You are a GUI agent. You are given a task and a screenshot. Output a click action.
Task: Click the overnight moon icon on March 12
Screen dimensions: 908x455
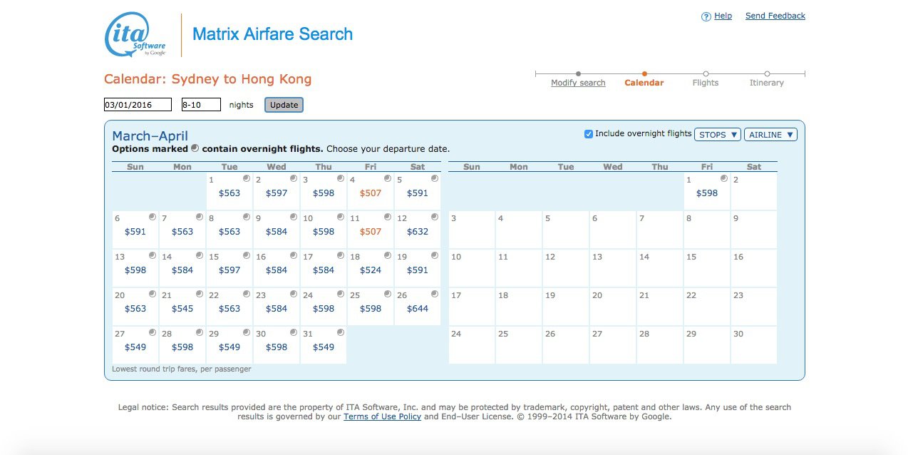coord(434,217)
